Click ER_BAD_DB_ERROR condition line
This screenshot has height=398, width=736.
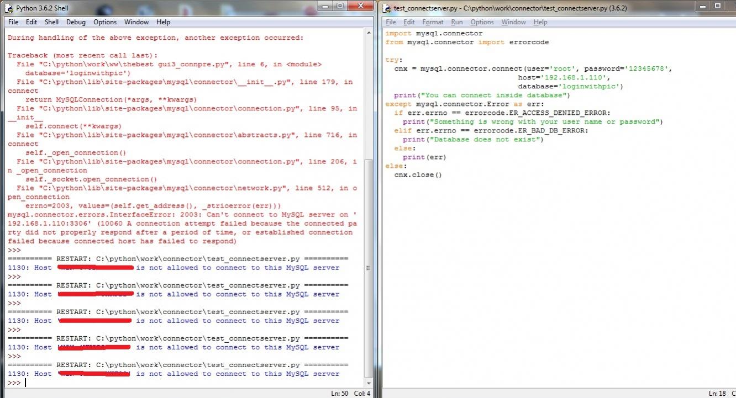click(x=491, y=131)
